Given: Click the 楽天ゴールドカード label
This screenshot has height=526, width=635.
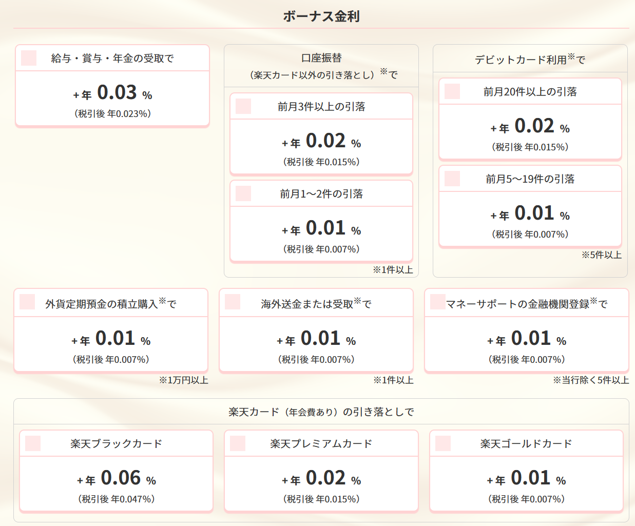Looking at the screenshot, I should 526,444.
